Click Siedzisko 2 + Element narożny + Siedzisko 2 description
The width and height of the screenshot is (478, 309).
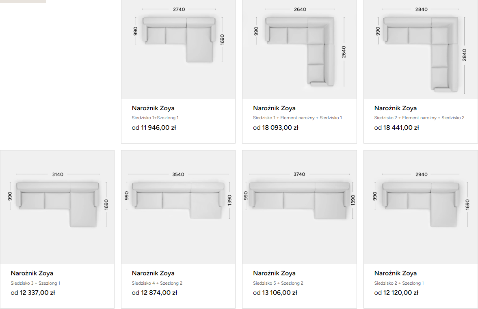click(x=419, y=118)
